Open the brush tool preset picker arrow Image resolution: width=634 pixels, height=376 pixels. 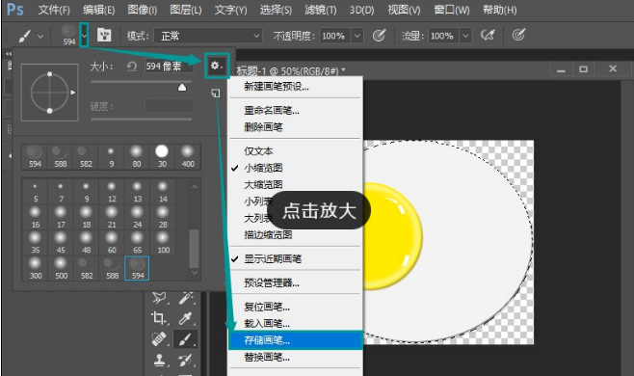tap(40, 37)
